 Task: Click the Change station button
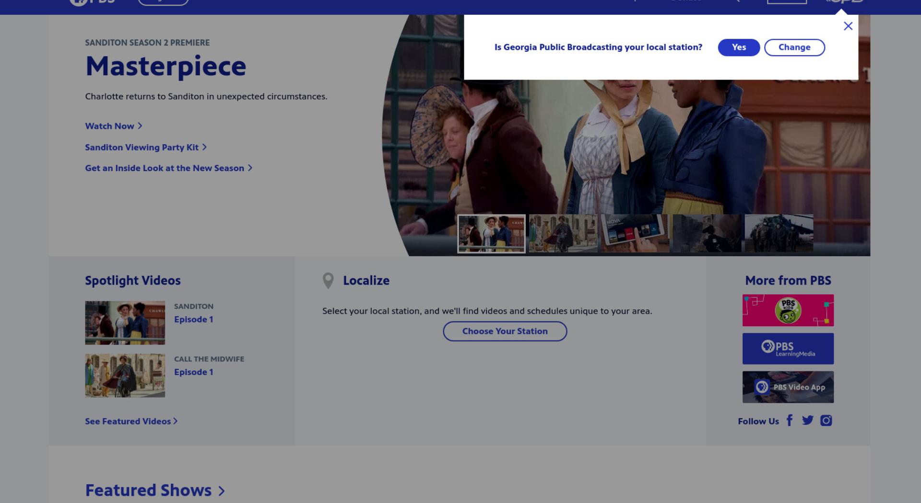coord(794,47)
